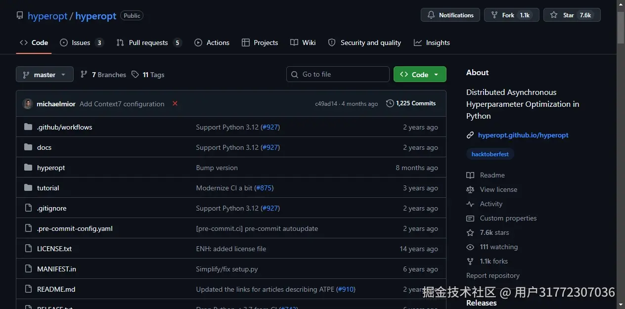This screenshot has height=309, width=625.
Task: Open the bold hyperopt repository name link
Action: pyautogui.click(x=96, y=16)
